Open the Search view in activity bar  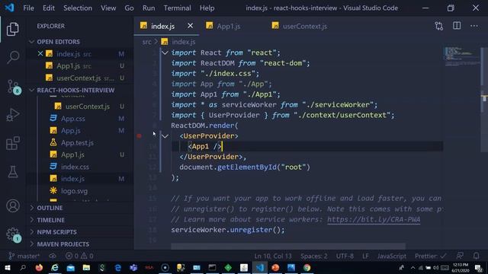tap(13, 57)
